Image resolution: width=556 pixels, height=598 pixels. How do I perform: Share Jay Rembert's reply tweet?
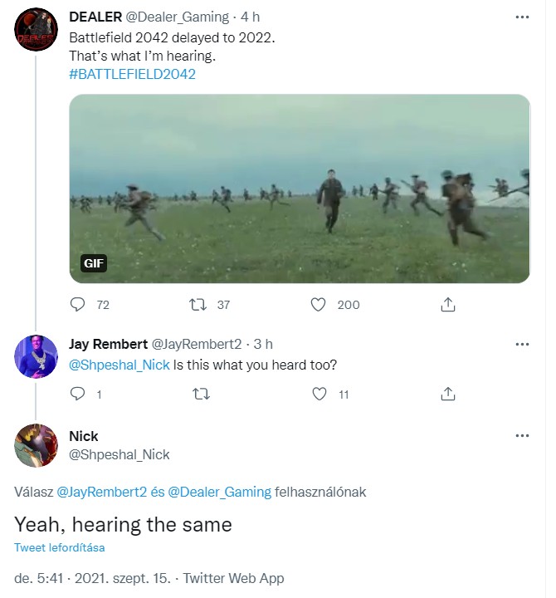[448, 395]
